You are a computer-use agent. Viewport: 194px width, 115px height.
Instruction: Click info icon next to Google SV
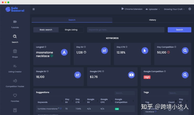(48, 71)
